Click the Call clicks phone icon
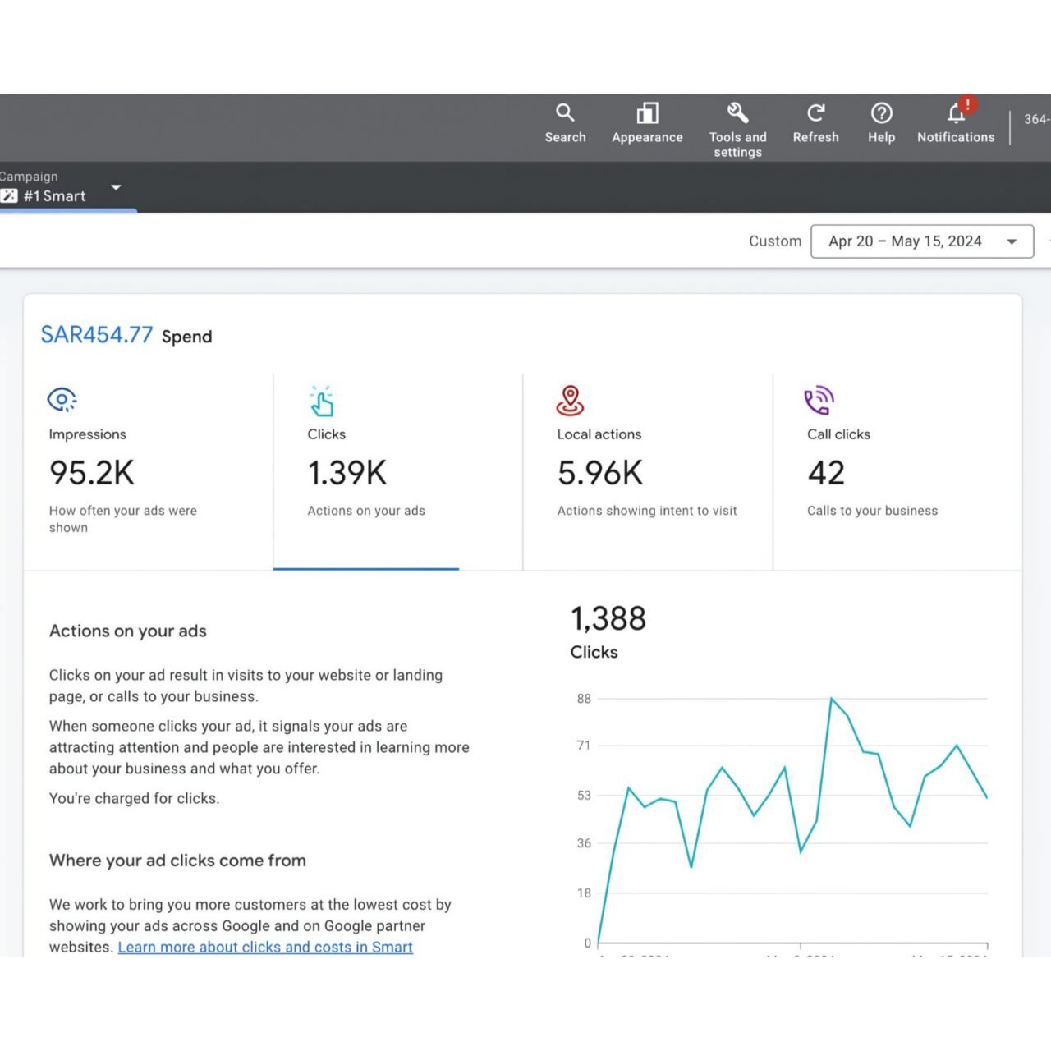 point(819,401)
